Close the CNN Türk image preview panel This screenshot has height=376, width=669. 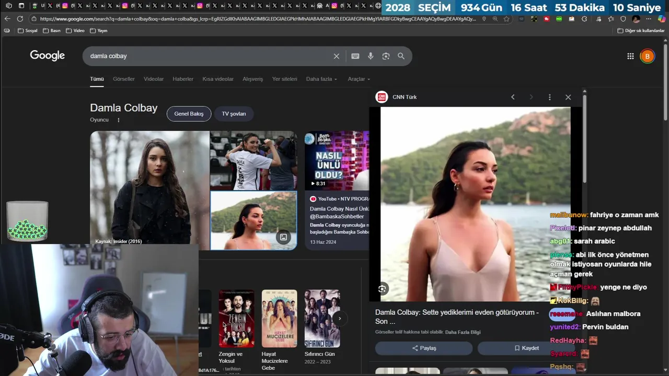[x=568, y=97]
